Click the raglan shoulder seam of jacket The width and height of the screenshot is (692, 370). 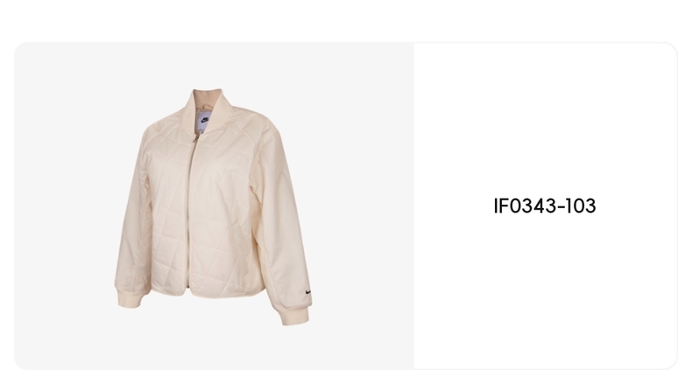245,132
